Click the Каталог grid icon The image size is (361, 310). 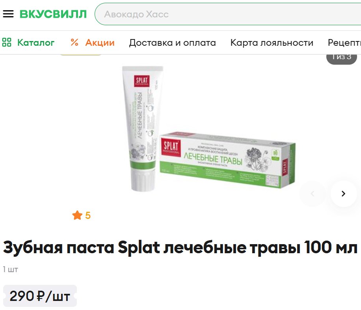click(7, 43)
